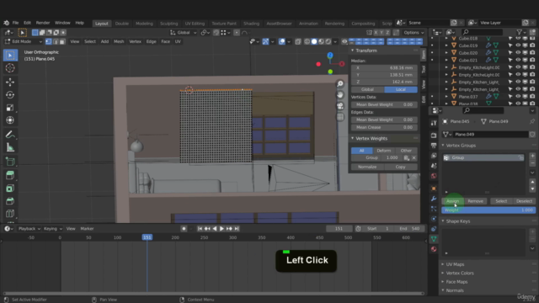Switch median transform to Local
This screenshot has height=303, width=539.
point(401,89)
